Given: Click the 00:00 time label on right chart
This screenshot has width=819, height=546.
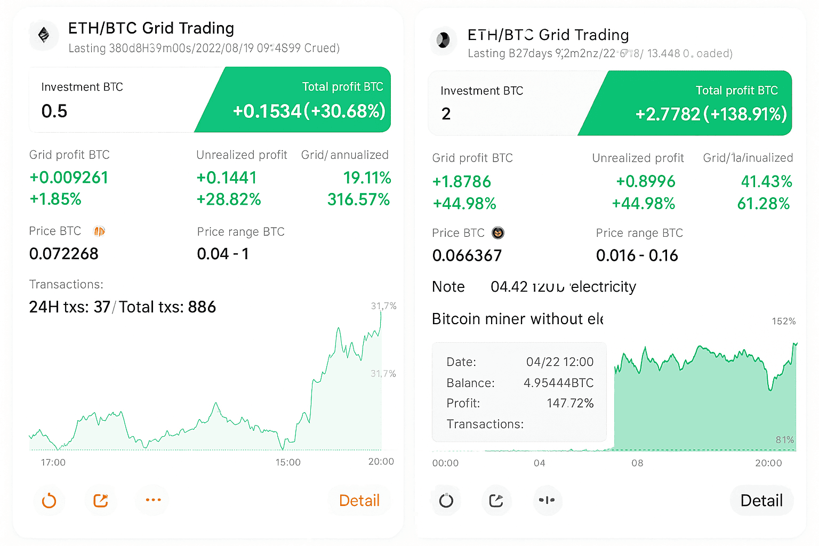Looking at the screenshot, I should (445, 463).
